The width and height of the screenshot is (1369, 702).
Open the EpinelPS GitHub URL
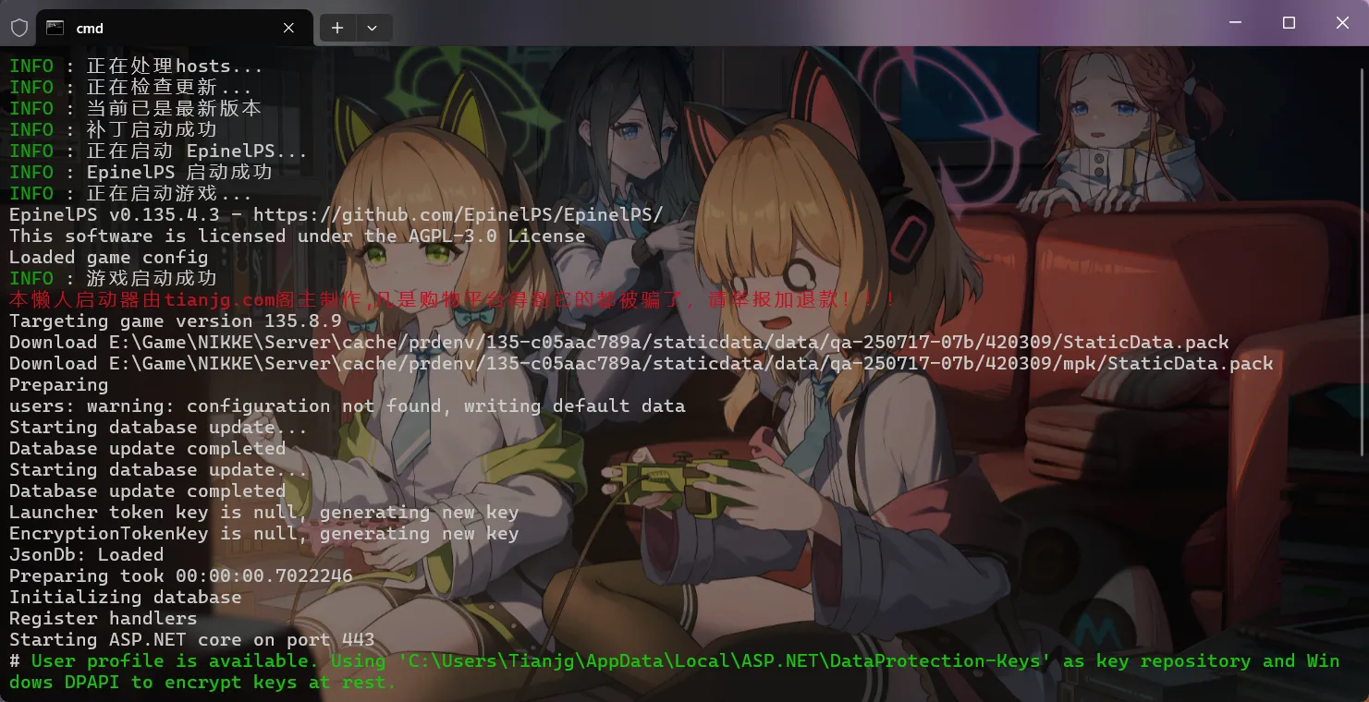(x=458, y=214)
